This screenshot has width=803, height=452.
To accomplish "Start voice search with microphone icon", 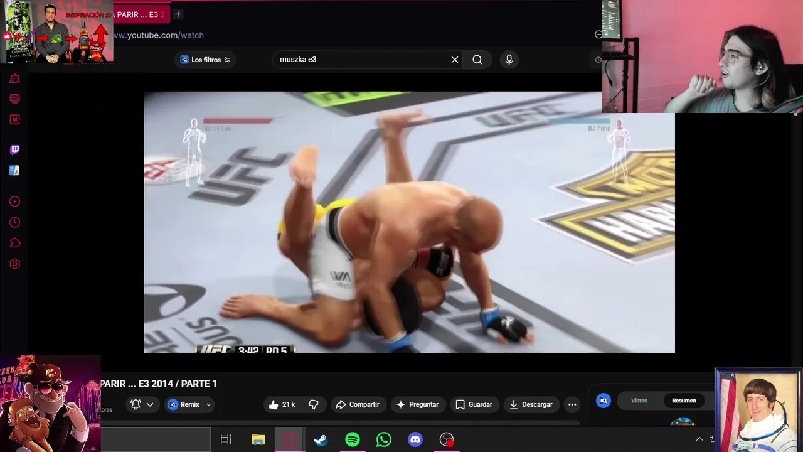I will coord(509,60).
